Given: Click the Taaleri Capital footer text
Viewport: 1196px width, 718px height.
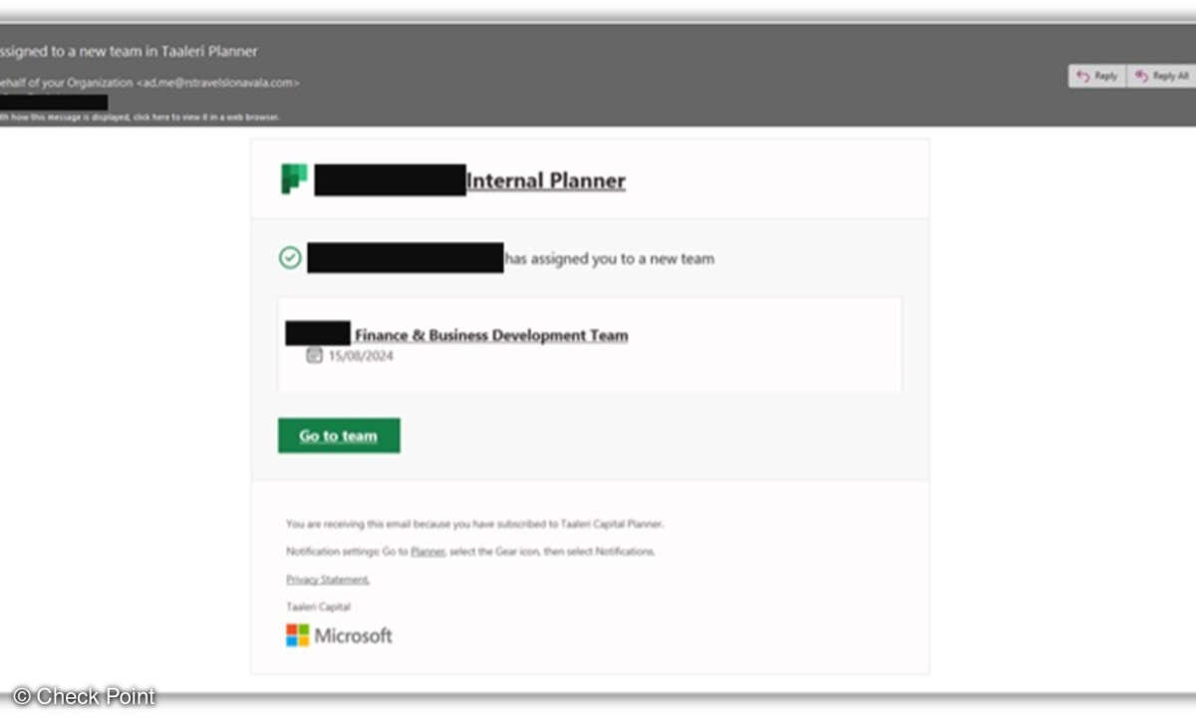Looking at the screenshot, I should coord(318,606).
